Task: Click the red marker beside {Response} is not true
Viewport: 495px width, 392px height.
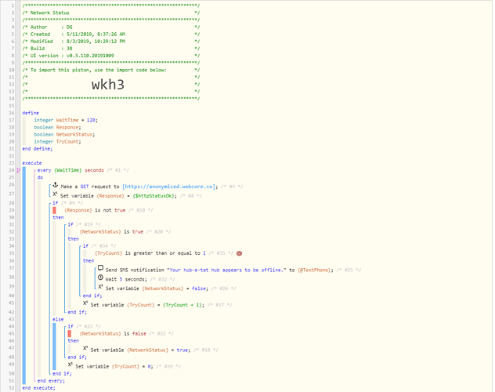Action: [x=54, y=210]
